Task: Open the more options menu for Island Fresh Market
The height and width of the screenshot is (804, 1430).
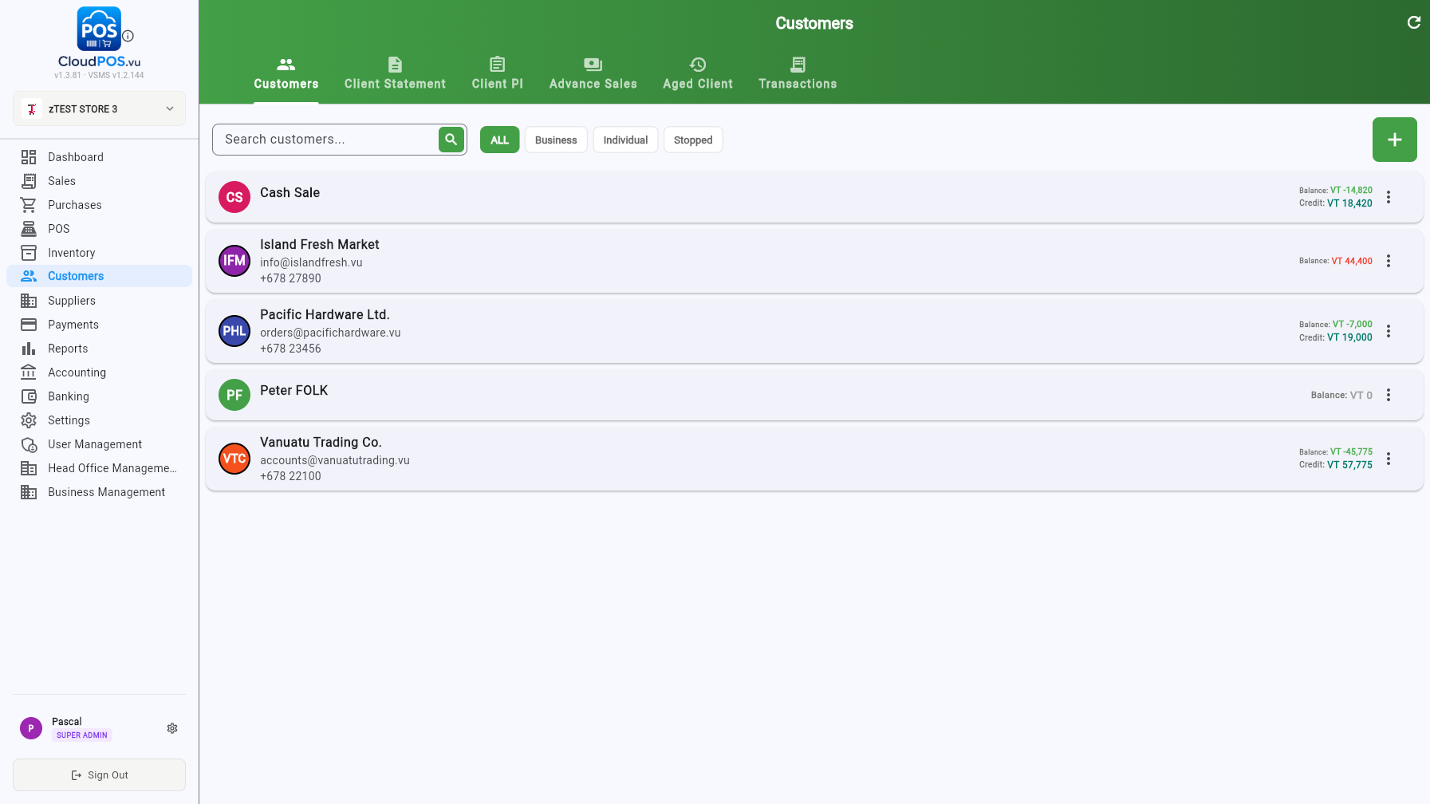Action: click(1388, 261)
